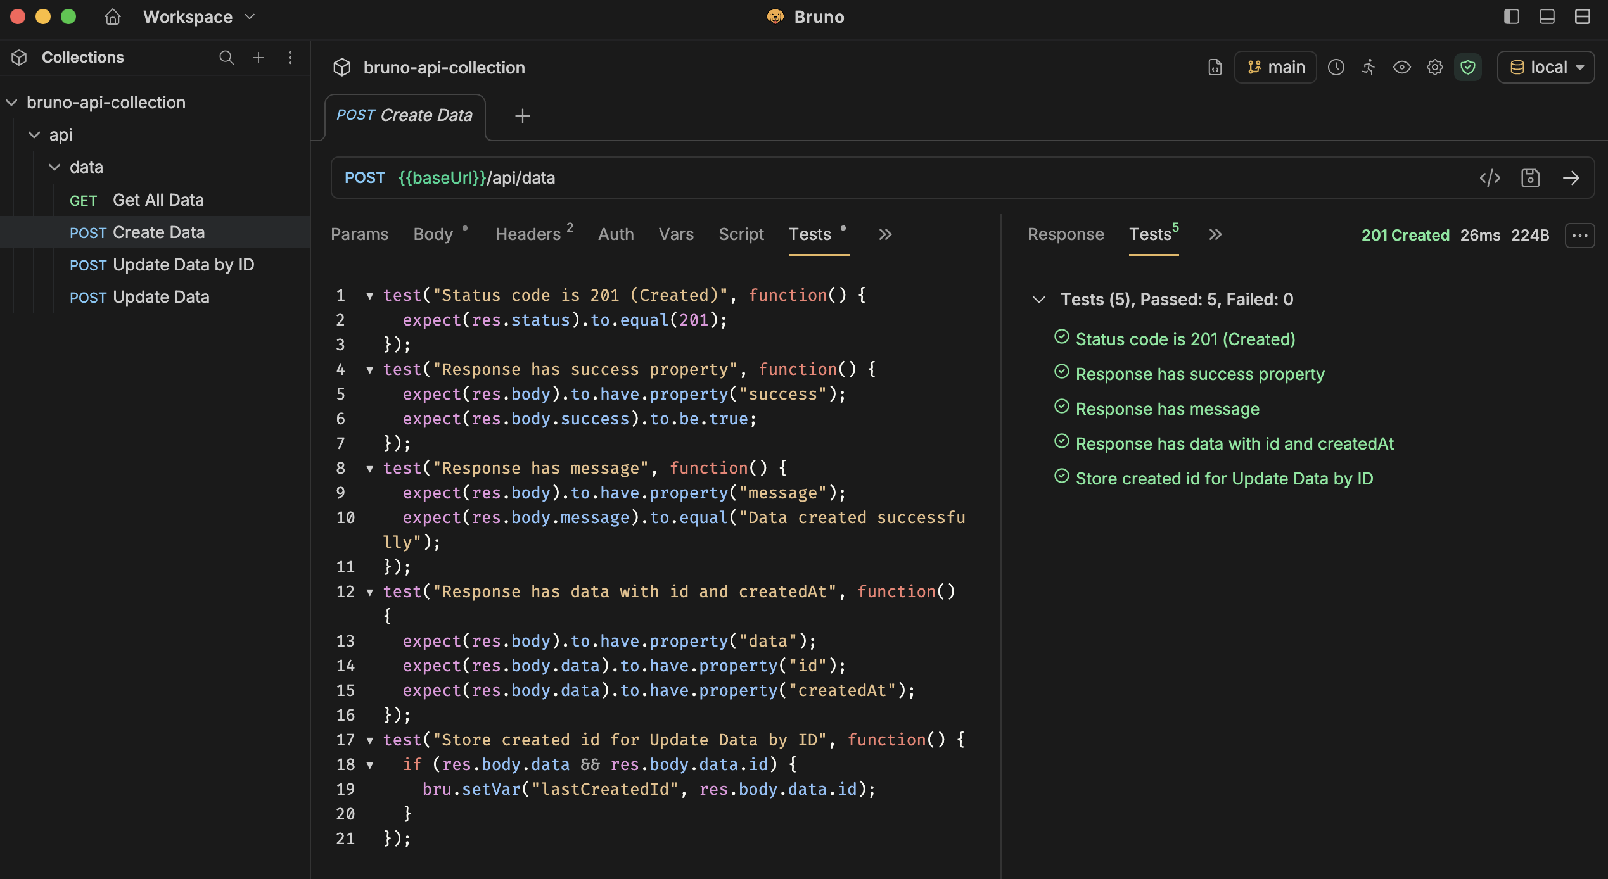
Task: Open the three-dot response options menu
Action: click(x=1579, y=235)
